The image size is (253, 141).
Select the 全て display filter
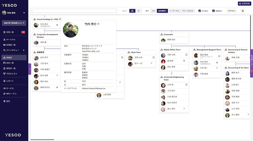coord(154,11)
